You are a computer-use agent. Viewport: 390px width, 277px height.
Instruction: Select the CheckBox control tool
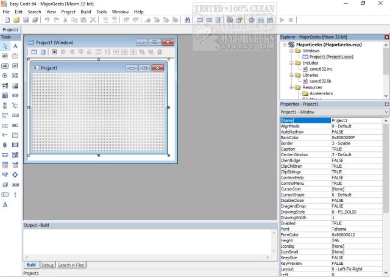(15, 65)
